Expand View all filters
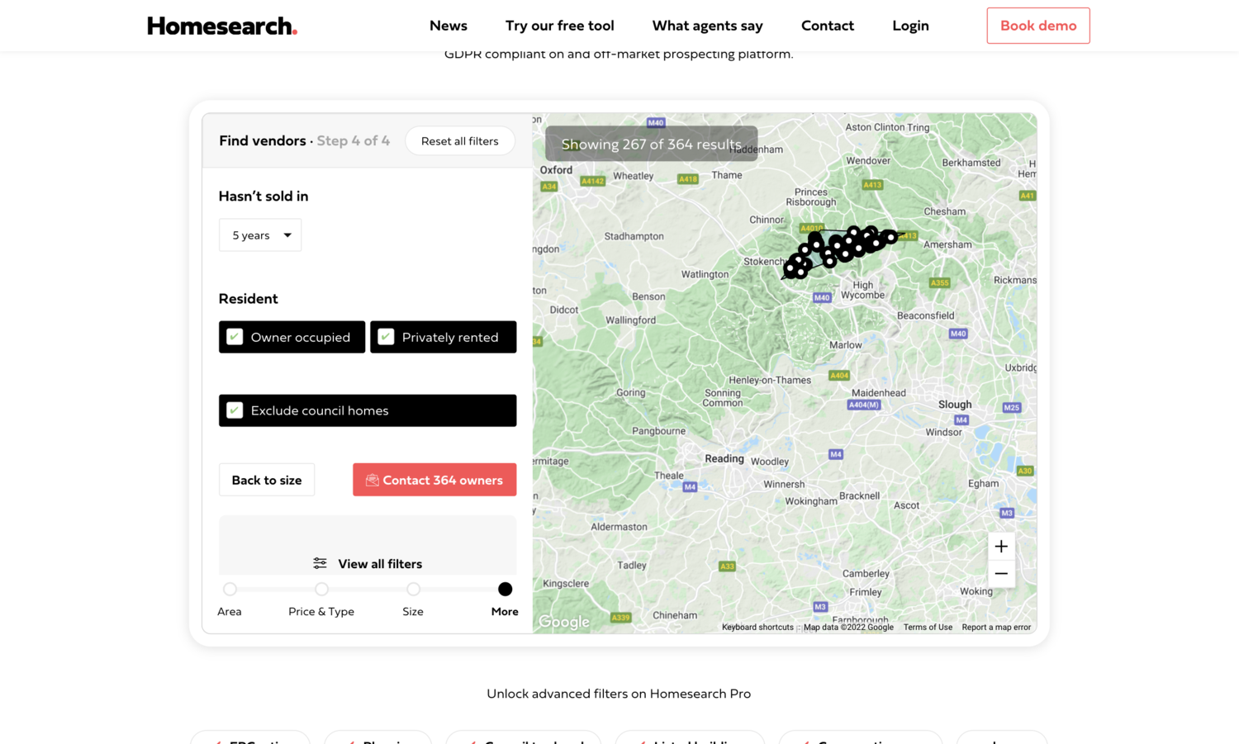The height and width of the screenshot is (744, 1239). [x=379, y=564]
